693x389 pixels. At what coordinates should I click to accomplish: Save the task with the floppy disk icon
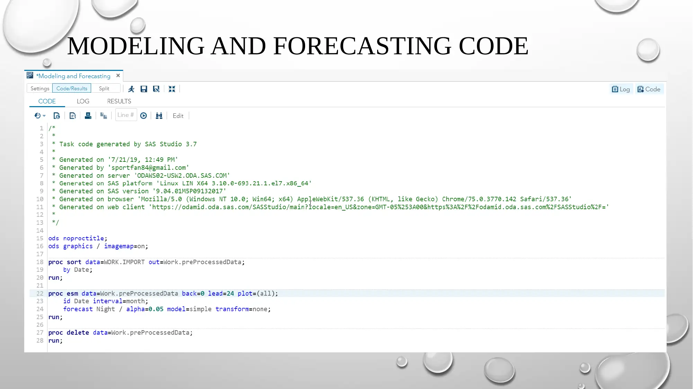[144, 89]
